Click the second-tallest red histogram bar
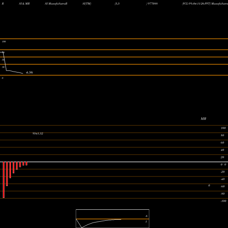 click(7, 174)
